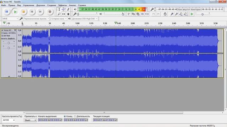Select the Длительность radio button
The image size is (227, 127).
point(75,116)
